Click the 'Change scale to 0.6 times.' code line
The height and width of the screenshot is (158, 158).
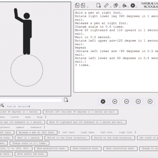pyautogui.click(x=100, y=27)
